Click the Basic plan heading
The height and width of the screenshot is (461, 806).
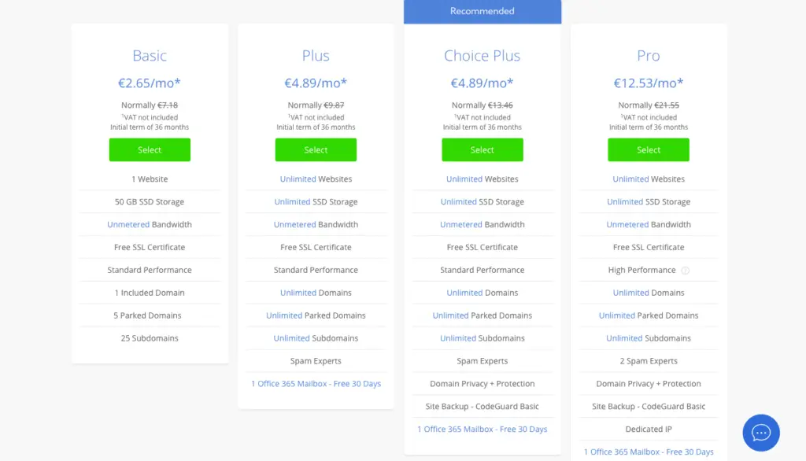coord(150,56)
